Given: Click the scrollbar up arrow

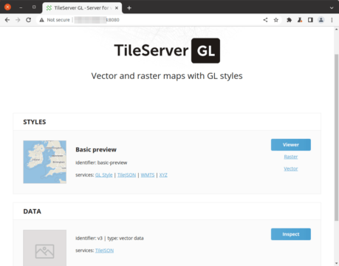Looking at the screenshot, I should pos(336,30).
